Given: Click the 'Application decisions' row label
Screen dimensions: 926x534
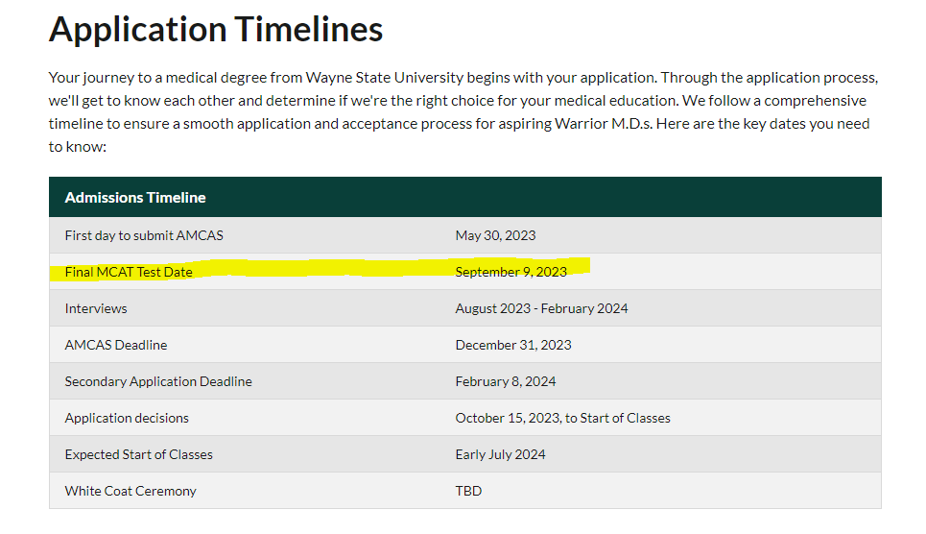Looking at the screenshot, I should tap(127, 418).
